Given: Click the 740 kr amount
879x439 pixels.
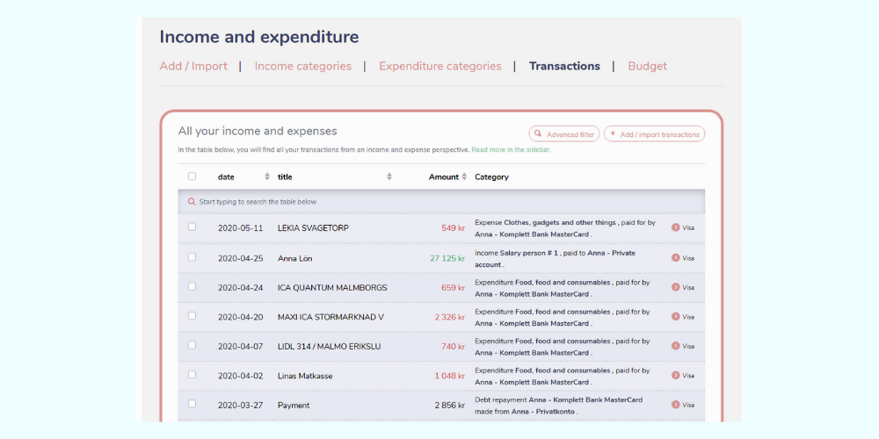Looking at the screenshot, I should (453, 347).
